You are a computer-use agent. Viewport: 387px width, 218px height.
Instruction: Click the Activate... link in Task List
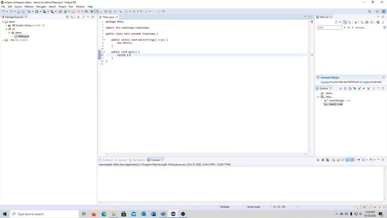coord(360,28)
